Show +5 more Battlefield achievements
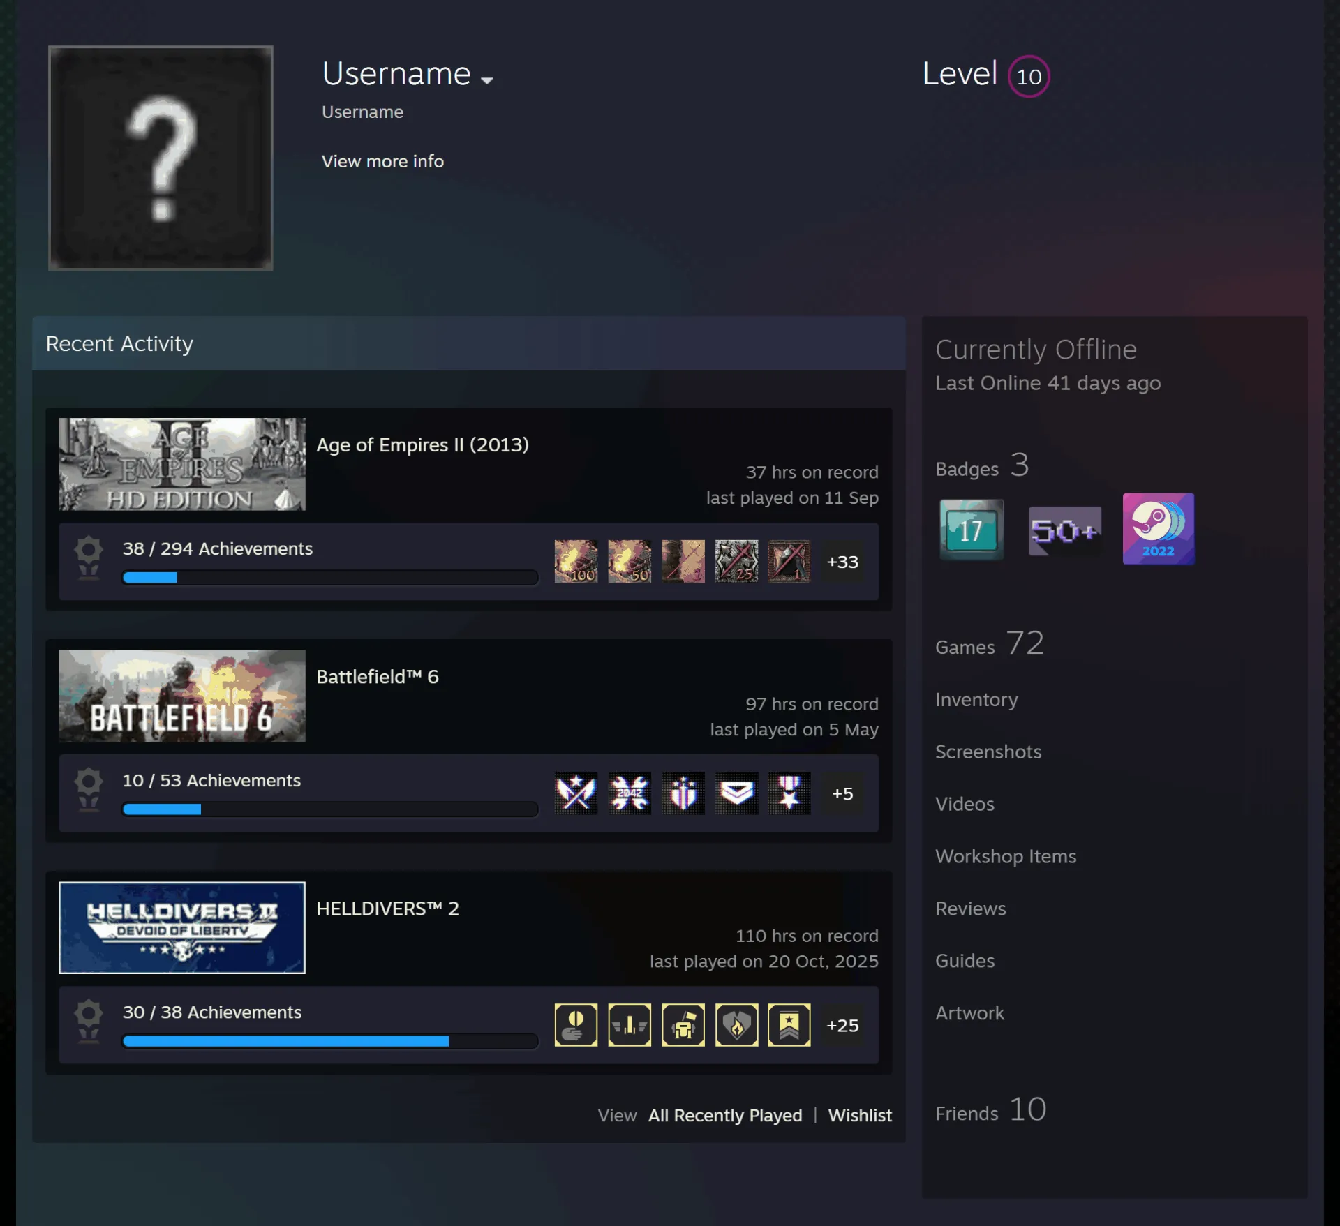This screenshot has width=1340, height=1226. tap(842, 793)
